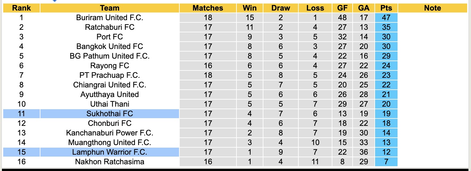Click the Pts column header
Image resolution: width=471 pixels, height=171 pixels.
tap(386, 8)
